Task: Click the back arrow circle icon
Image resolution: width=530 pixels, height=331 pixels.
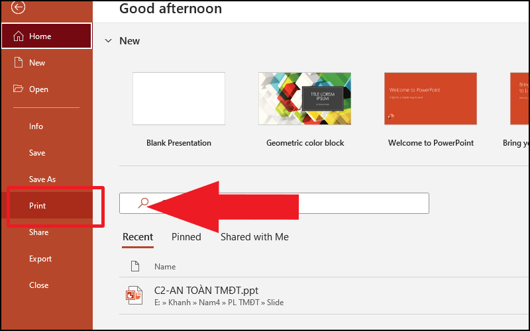Action: (x=18, y=7)
